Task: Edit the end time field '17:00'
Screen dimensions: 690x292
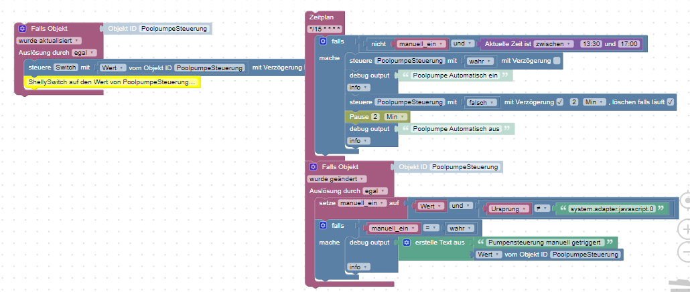Action: (628, 44)
